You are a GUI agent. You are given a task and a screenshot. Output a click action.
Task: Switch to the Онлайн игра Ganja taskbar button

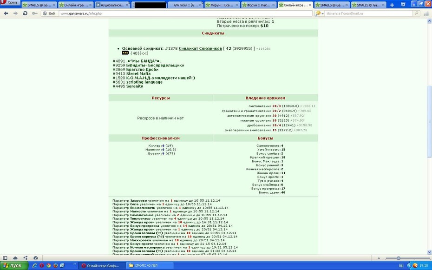[102, 266]
